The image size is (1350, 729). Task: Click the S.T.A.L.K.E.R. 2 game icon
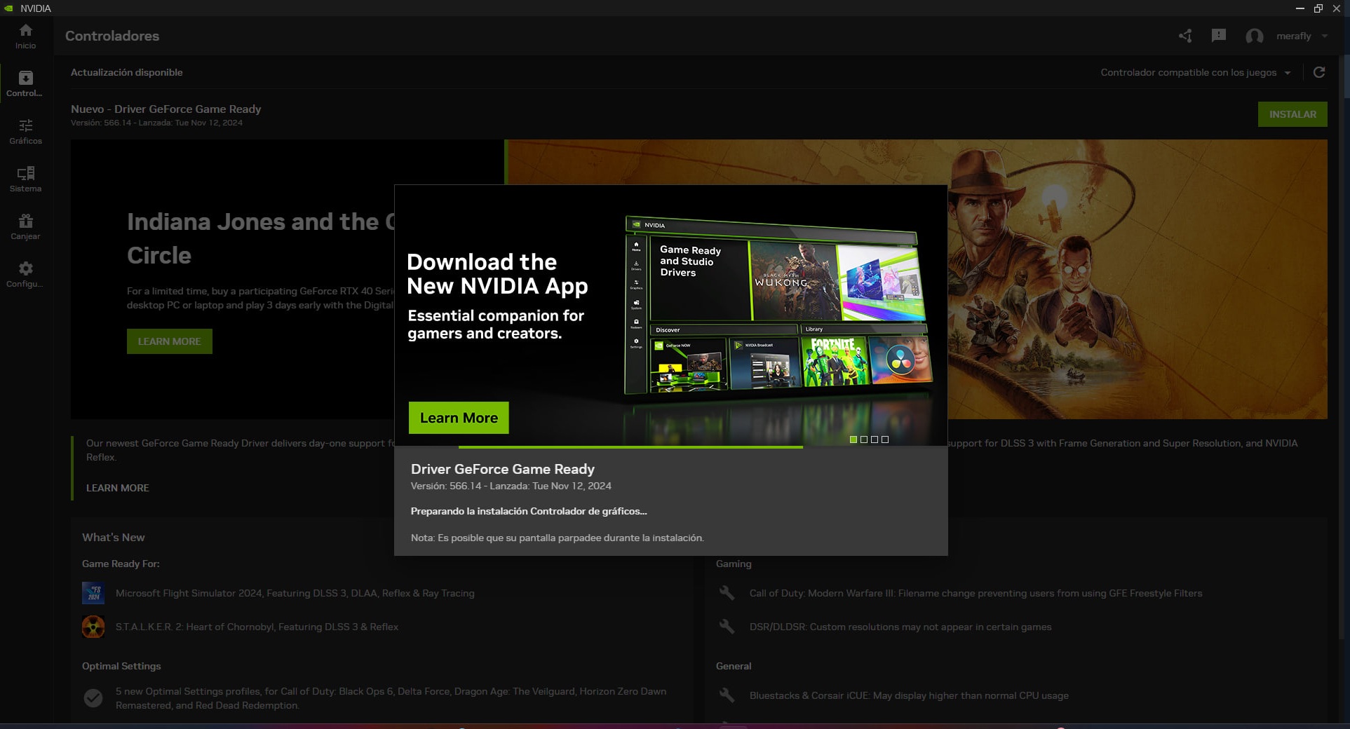[x=93, y=627]
